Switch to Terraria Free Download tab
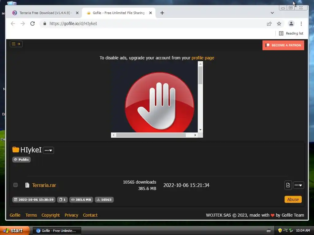The height and width of the screenshot is (235, 314). tap(46, 13)
